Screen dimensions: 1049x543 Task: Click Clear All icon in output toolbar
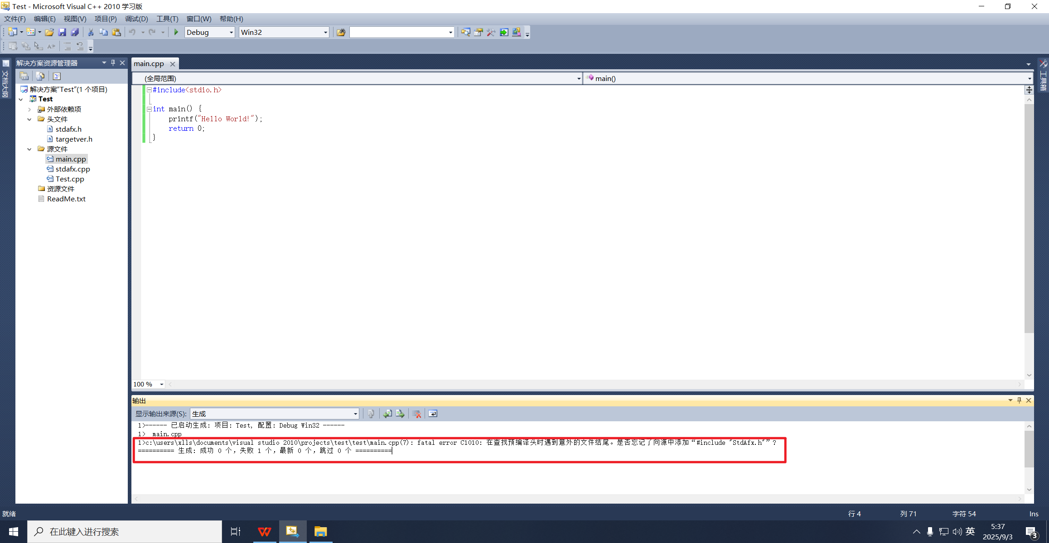416,414
